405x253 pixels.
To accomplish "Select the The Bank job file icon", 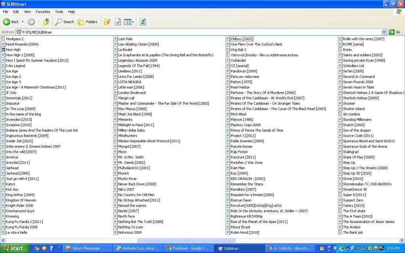I will click(x=340, y=232).
